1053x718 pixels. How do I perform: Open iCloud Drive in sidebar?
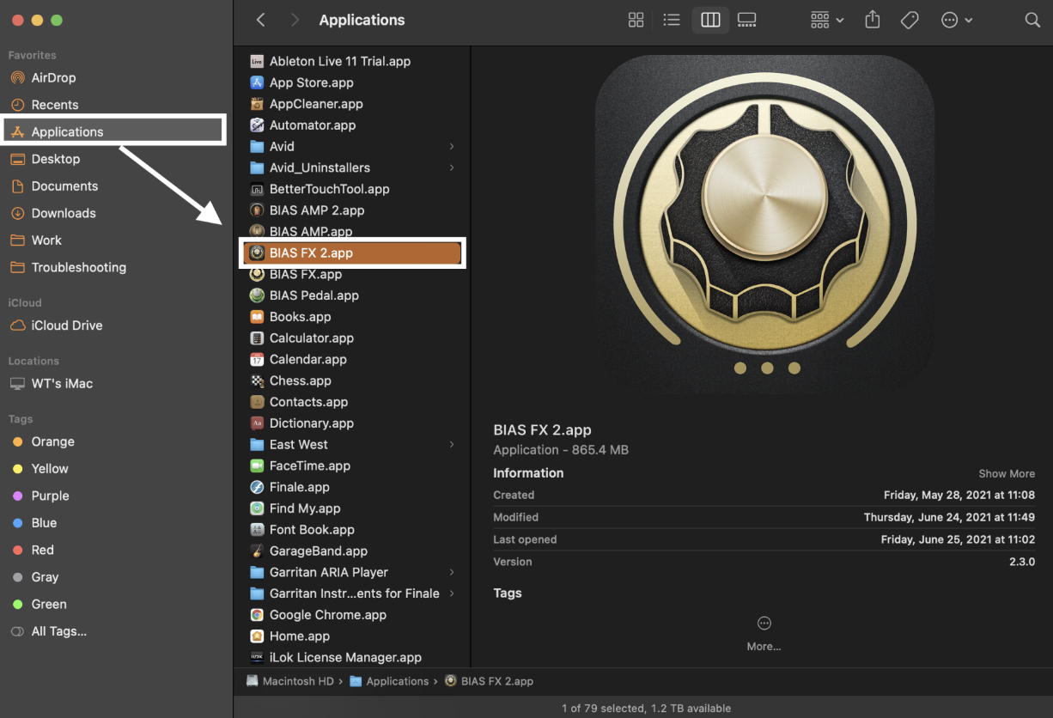coord(67,326)
